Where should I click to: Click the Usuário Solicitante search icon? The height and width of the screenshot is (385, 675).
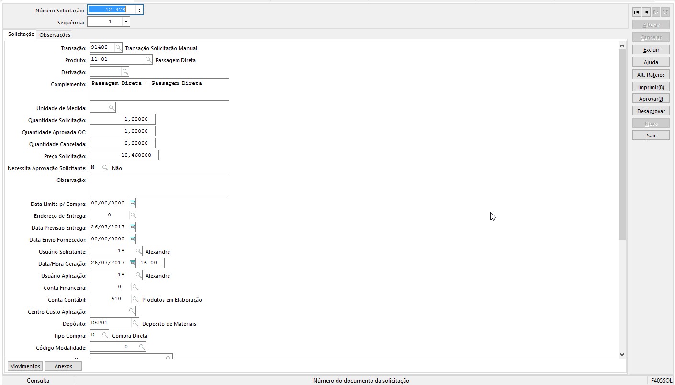(138, 251)
